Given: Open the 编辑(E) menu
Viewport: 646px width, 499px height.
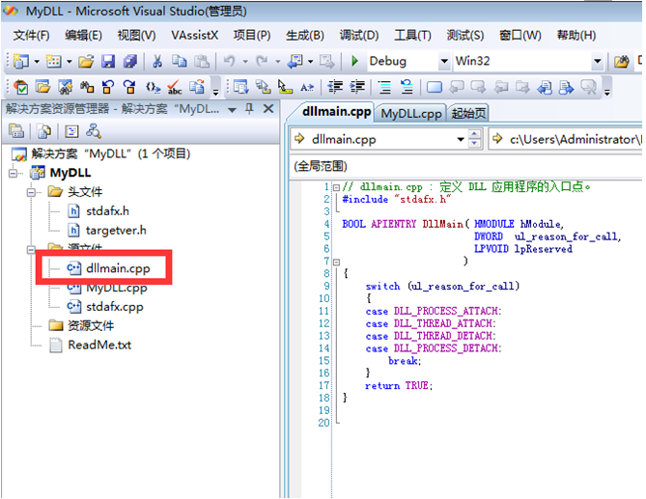Looking at the screenshot, I should [83, 36].
